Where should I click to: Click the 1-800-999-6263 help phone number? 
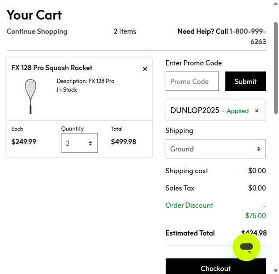click(x=248, y=36)
